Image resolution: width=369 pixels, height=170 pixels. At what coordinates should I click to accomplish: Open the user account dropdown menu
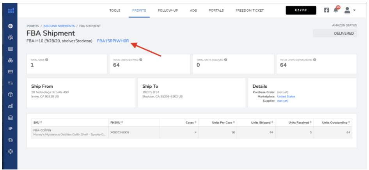click(x=349, y=10)
